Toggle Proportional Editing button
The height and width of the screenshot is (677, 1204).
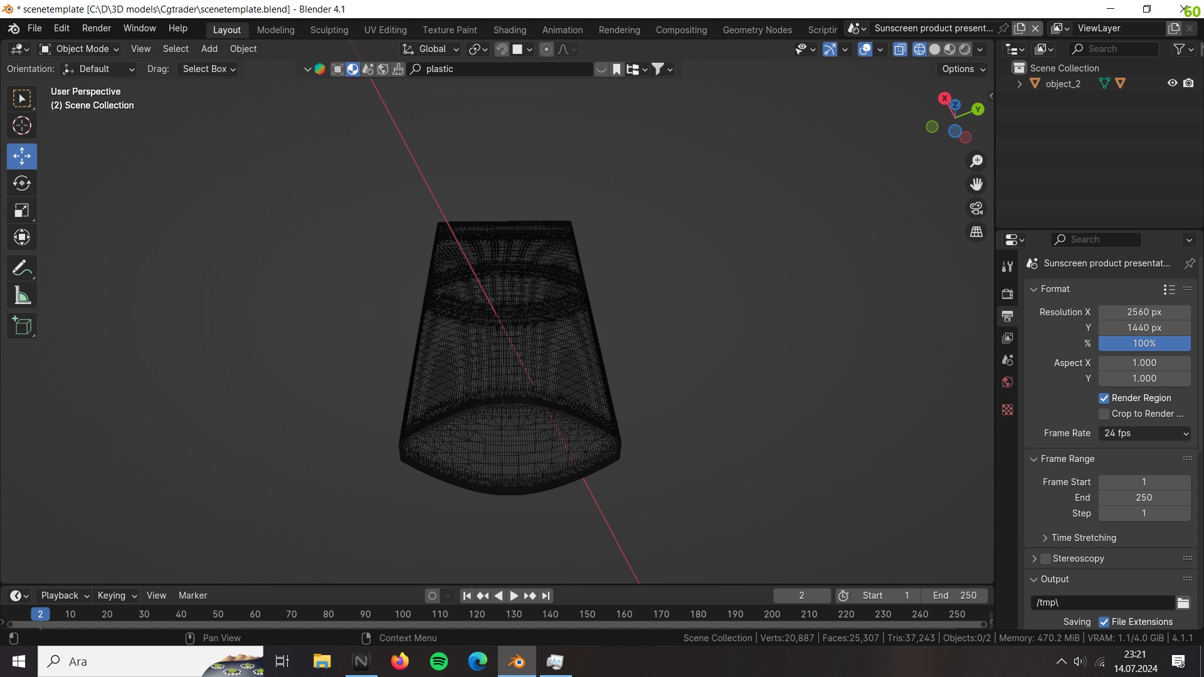tap(546, 49)
